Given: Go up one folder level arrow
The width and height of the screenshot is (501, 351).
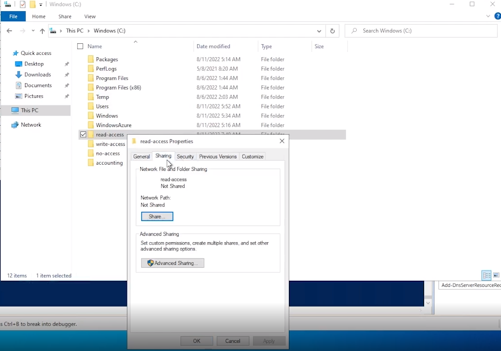Looking at the screenshot, I should point(42,31).
